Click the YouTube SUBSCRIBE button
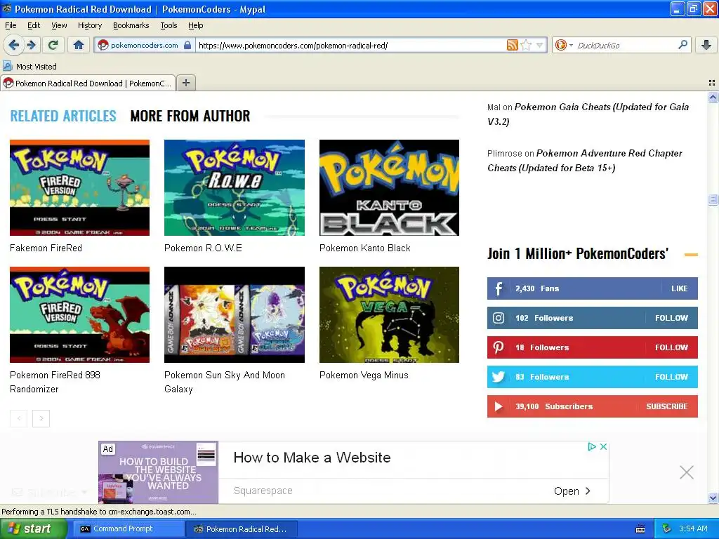The width and height of the screenshot is (719, 539). tap(667, 406)
